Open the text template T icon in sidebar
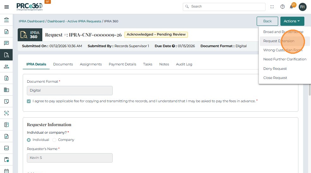311x173 pixels. (6, 102)
